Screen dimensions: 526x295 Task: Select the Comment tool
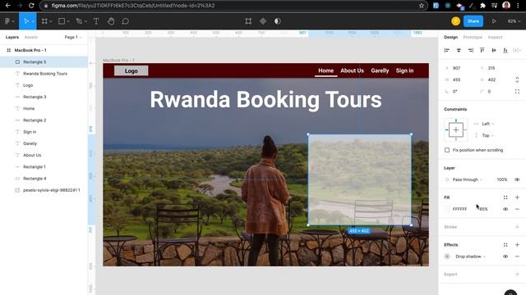point(126,21)
